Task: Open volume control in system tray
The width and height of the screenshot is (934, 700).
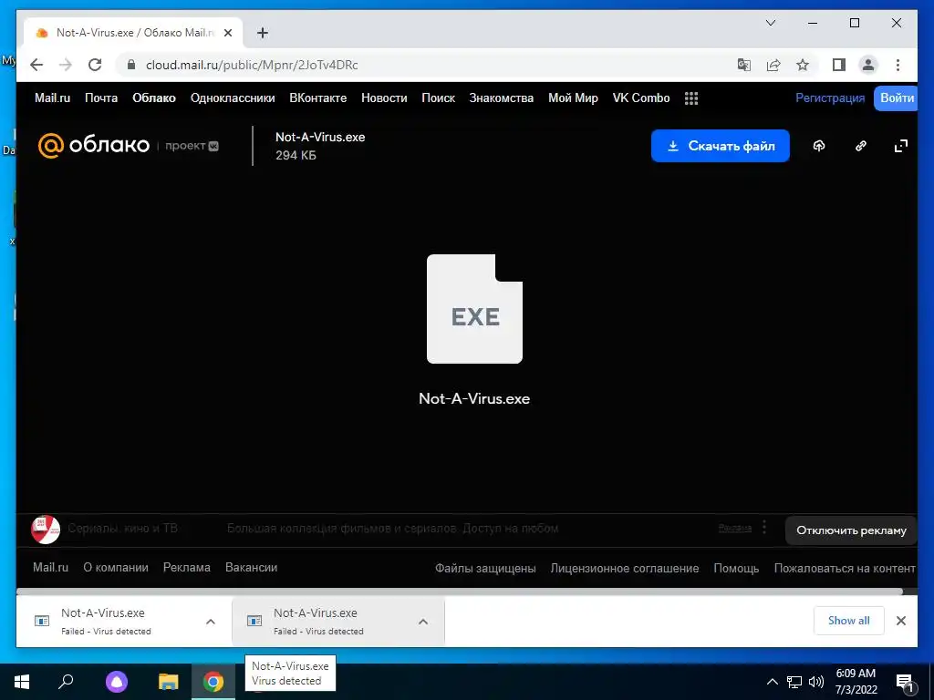Action: (x=816, y=682)
